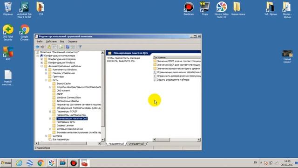Select the DNS-клиент tree item
The width and height of the screenshot is (298, 168).
[x=63, y=91]
